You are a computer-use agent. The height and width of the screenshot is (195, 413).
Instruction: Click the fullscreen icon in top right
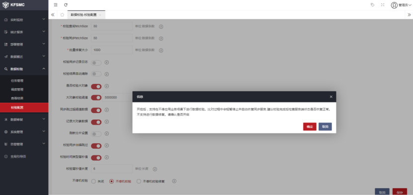coord(383,5)
